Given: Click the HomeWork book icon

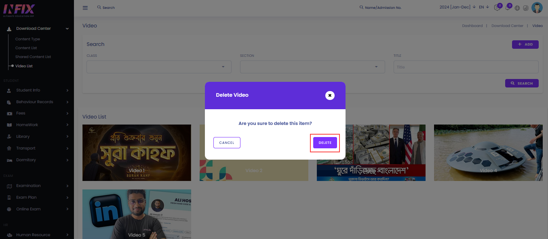Looking at the screenshot, I should pos(9,125).
